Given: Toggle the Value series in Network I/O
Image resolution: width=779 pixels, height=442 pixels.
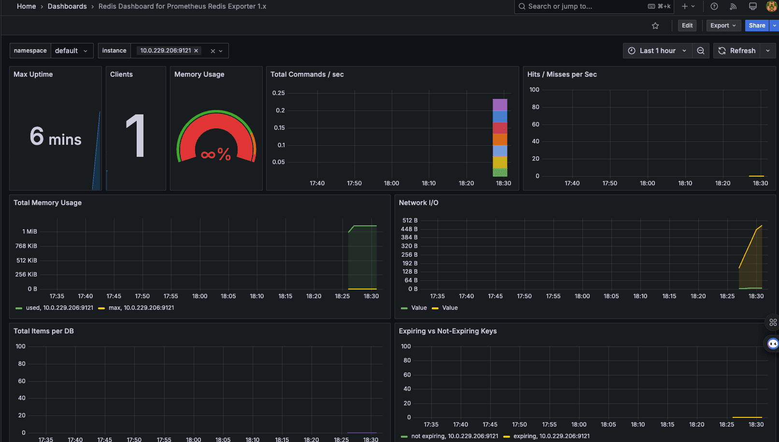Looking at the screenshot, I should [419, 307].
